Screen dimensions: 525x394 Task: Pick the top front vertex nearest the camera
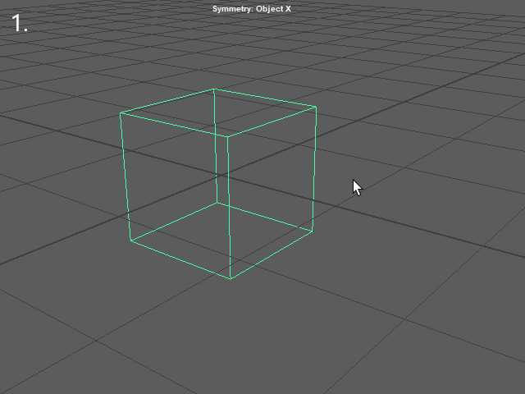[x=227, y=136]
